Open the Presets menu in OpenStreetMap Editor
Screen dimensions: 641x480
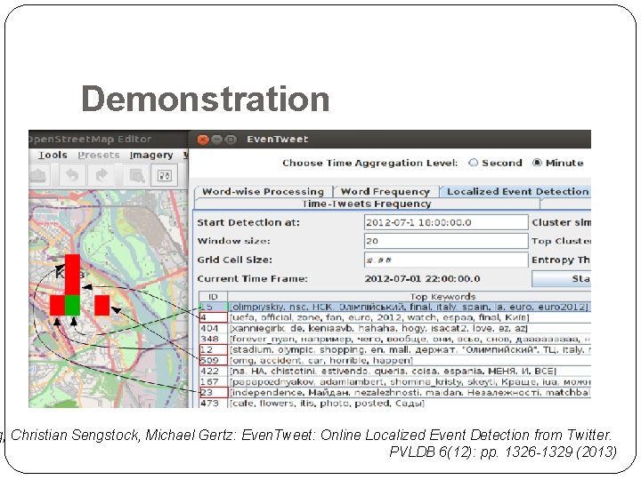(99, 155)
